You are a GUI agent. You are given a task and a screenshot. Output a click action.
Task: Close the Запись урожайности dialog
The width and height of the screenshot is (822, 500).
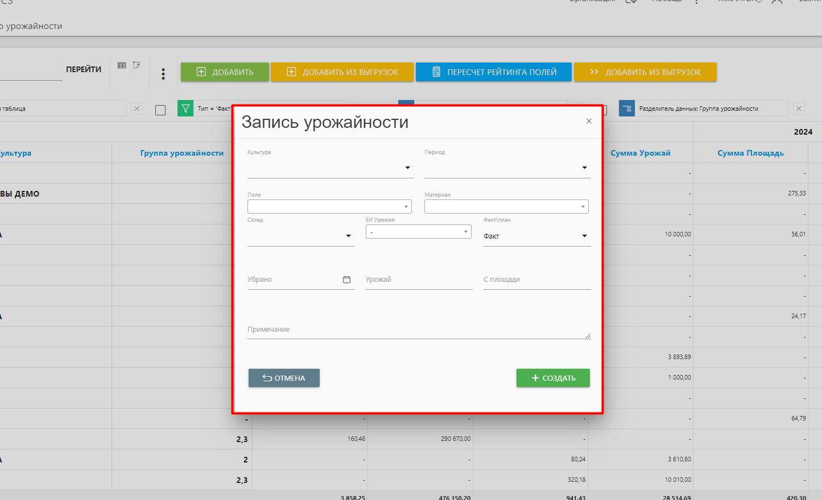click(x=589, y=121)
